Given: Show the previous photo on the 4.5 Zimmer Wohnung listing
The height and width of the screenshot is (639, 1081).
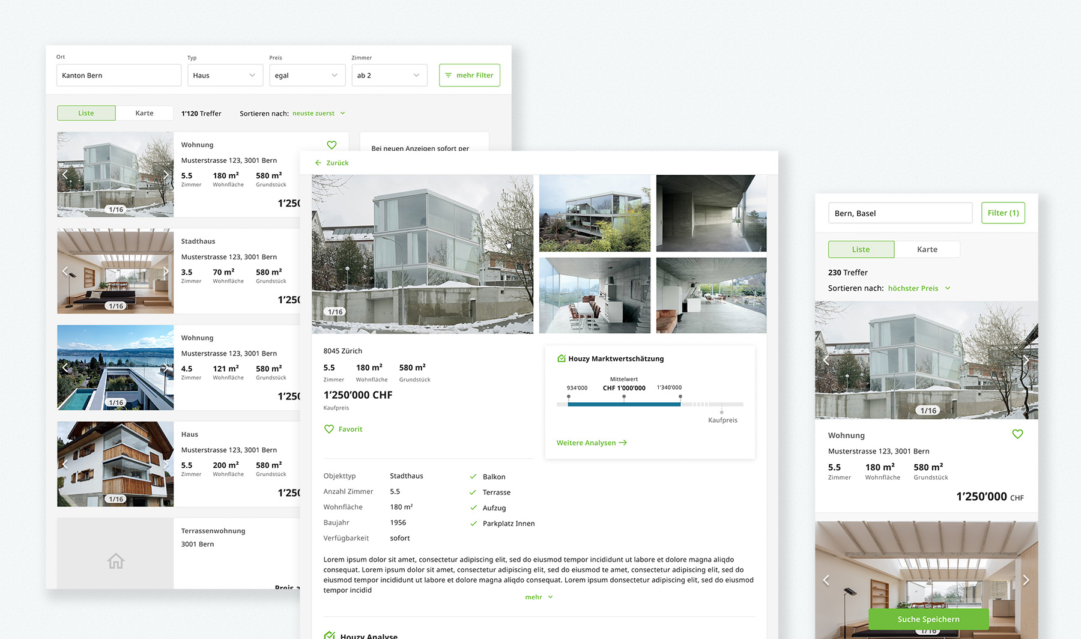Looking at the screenshot, I should 65,368.
